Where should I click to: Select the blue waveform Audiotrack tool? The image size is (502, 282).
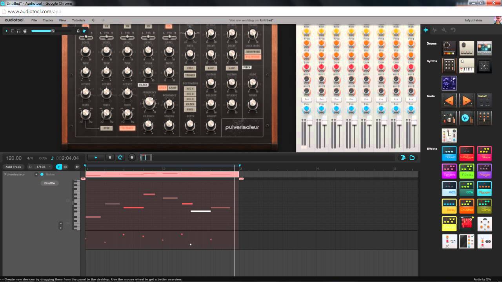pyautogui.click(x=467, y=118)
